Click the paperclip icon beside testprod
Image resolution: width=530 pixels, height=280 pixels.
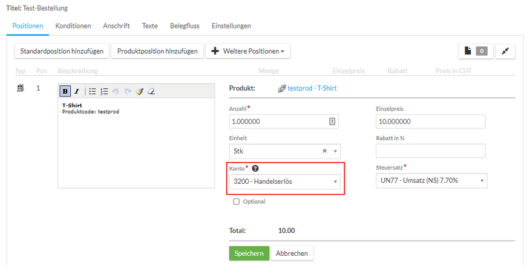281,88
